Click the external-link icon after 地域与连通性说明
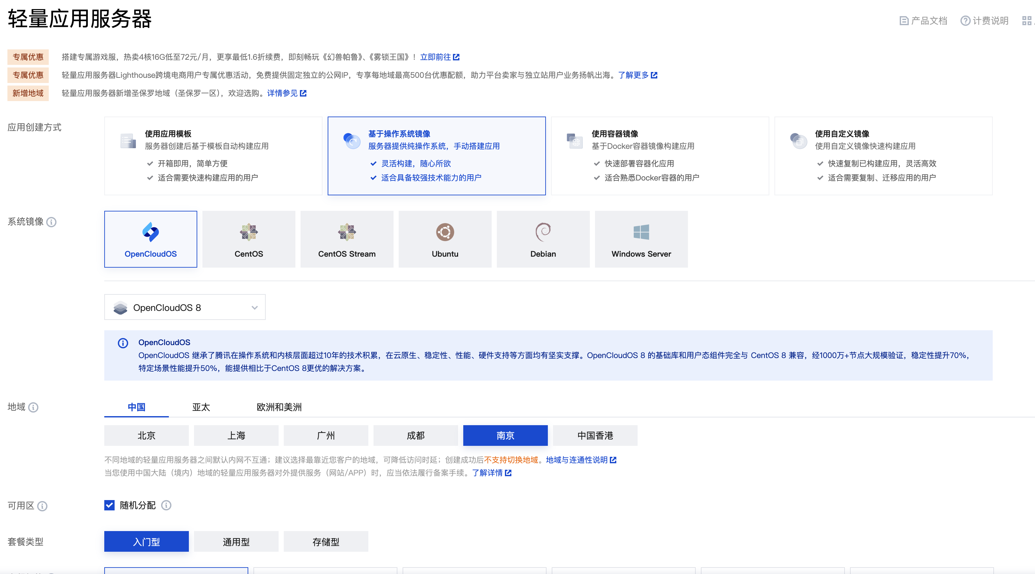1035x574 pixels. coord(613,460)
